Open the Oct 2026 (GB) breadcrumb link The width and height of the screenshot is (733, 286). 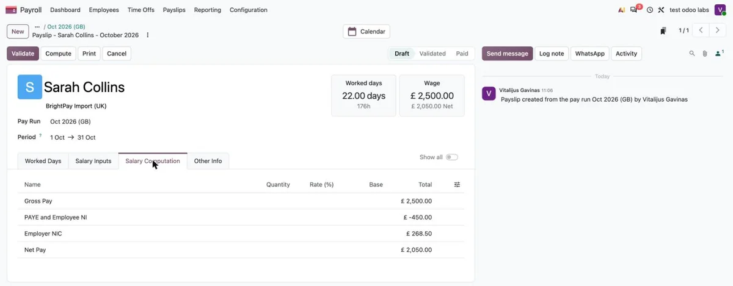click(66, 27)
